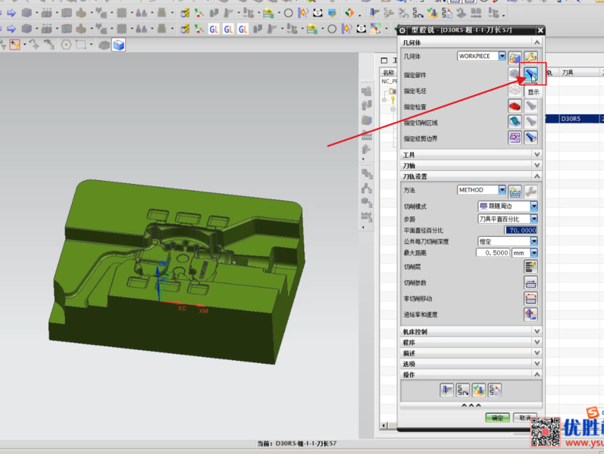604x454 pixels.
Task: Expand the 机床控制 section
Action: click(537, 331)
